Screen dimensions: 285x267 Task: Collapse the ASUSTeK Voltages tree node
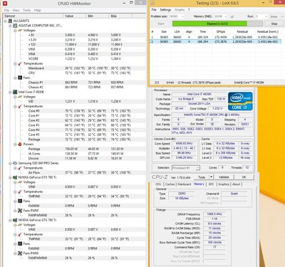(x=15, y=31)
